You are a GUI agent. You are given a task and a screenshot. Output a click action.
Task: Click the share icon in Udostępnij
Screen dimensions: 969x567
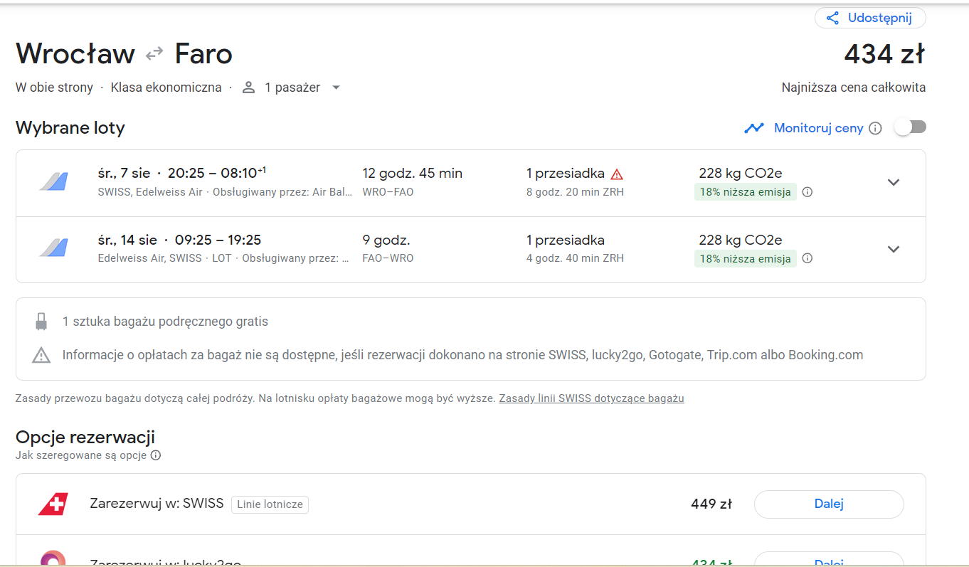click(832, 18)
